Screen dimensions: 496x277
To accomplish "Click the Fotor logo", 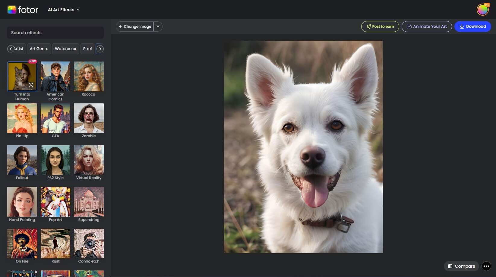I will pyautogui.click(x=23, y=10).
